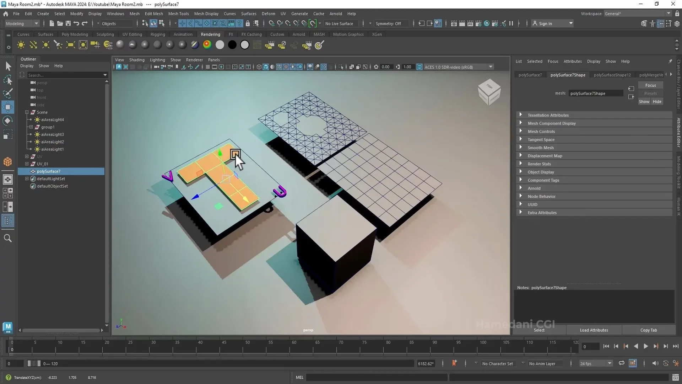Image resolution: width=682 pixels, height=384 pixels.
Task: Select the Lasso selection tool icon
Action: click(8, 79)
